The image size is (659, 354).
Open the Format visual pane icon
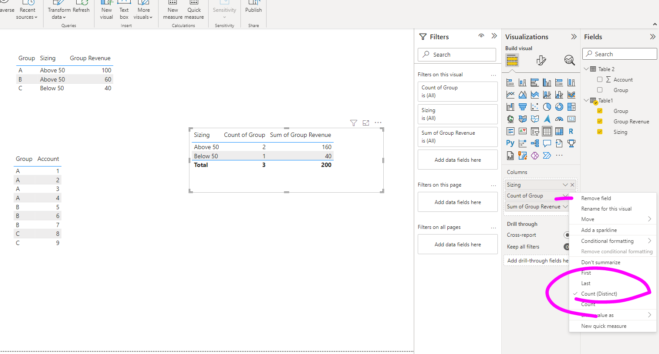point(541,60)
